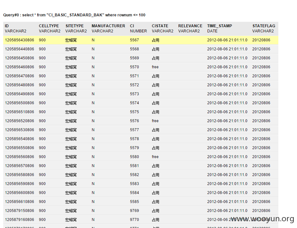Select CI value 5580
The height and width of the screenshot is (228, 297).
tap(135, 157)
